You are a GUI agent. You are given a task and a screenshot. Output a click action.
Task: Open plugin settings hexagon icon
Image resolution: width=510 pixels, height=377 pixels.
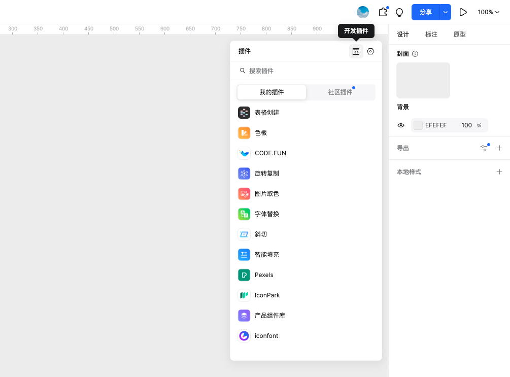click(x=370, y=51)
